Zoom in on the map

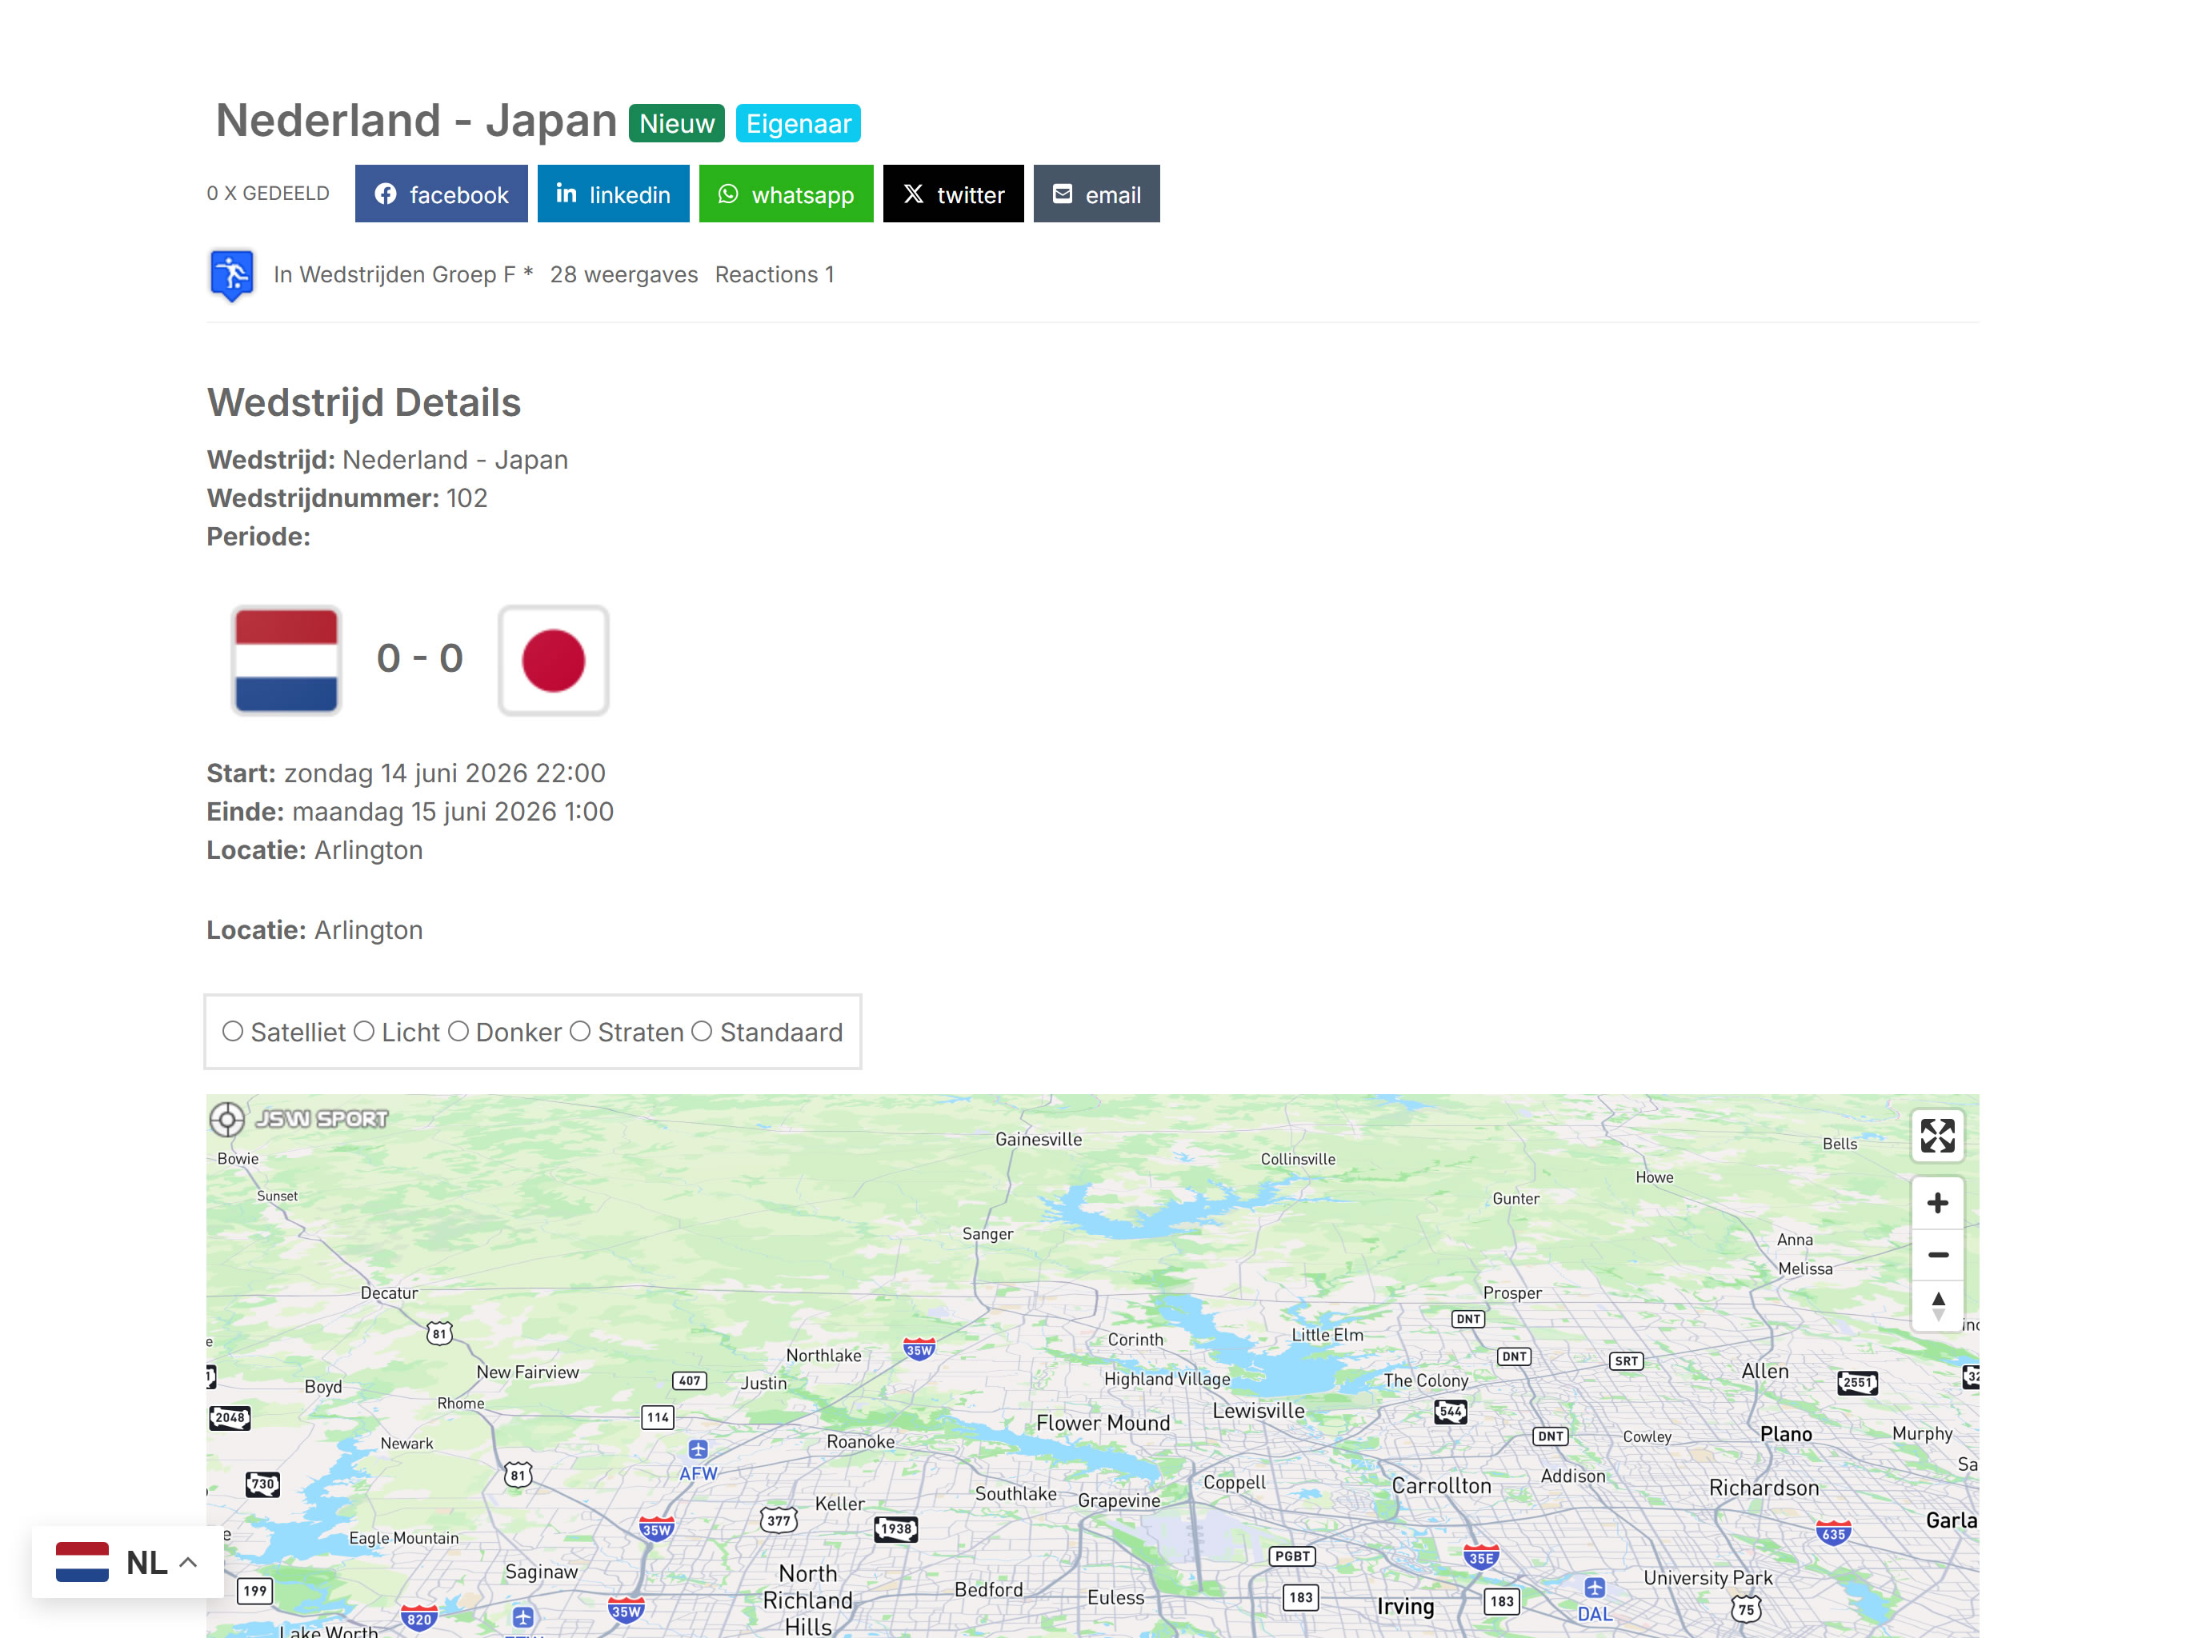pos(1937,1204)
